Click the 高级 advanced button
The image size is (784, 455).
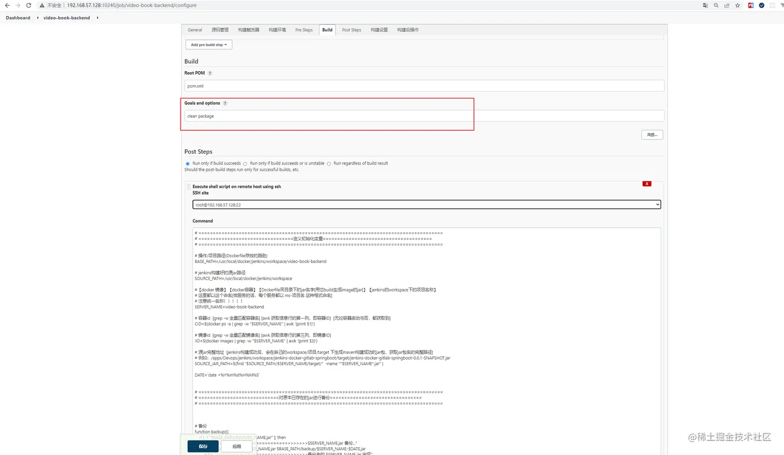[x=652, y=135]
